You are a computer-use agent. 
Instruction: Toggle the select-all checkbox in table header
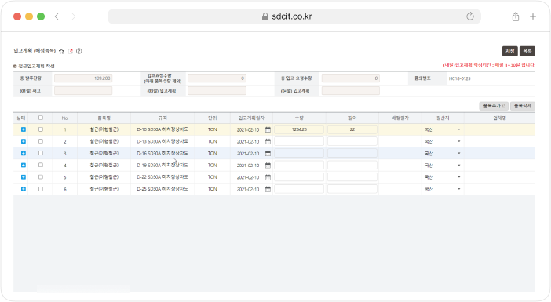41,118
